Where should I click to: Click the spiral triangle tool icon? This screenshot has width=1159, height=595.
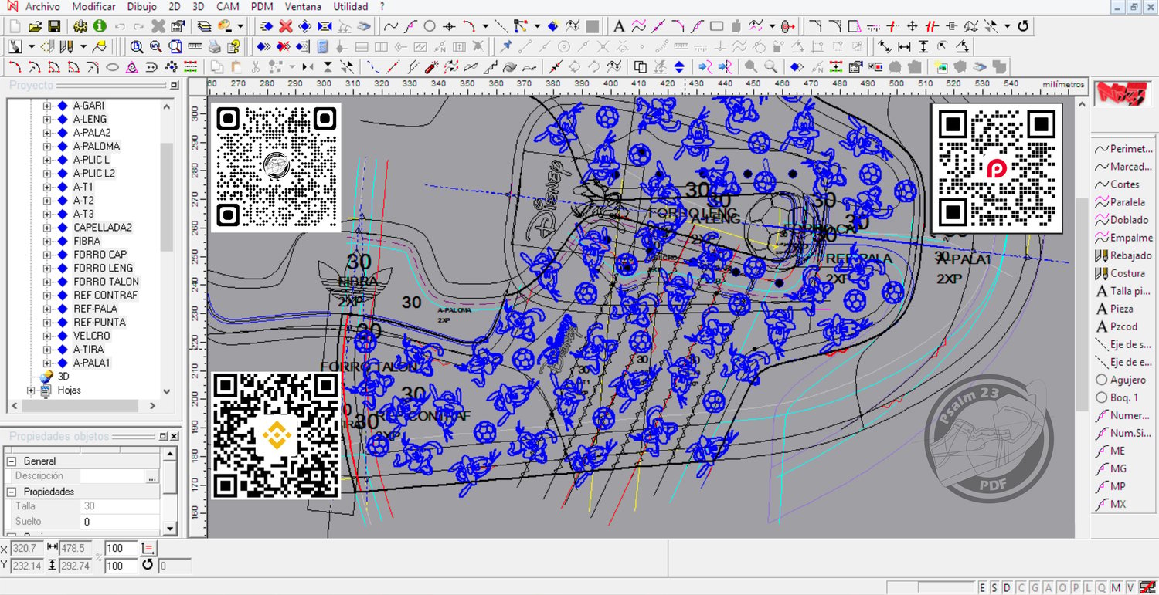click(x=132, y=66)
